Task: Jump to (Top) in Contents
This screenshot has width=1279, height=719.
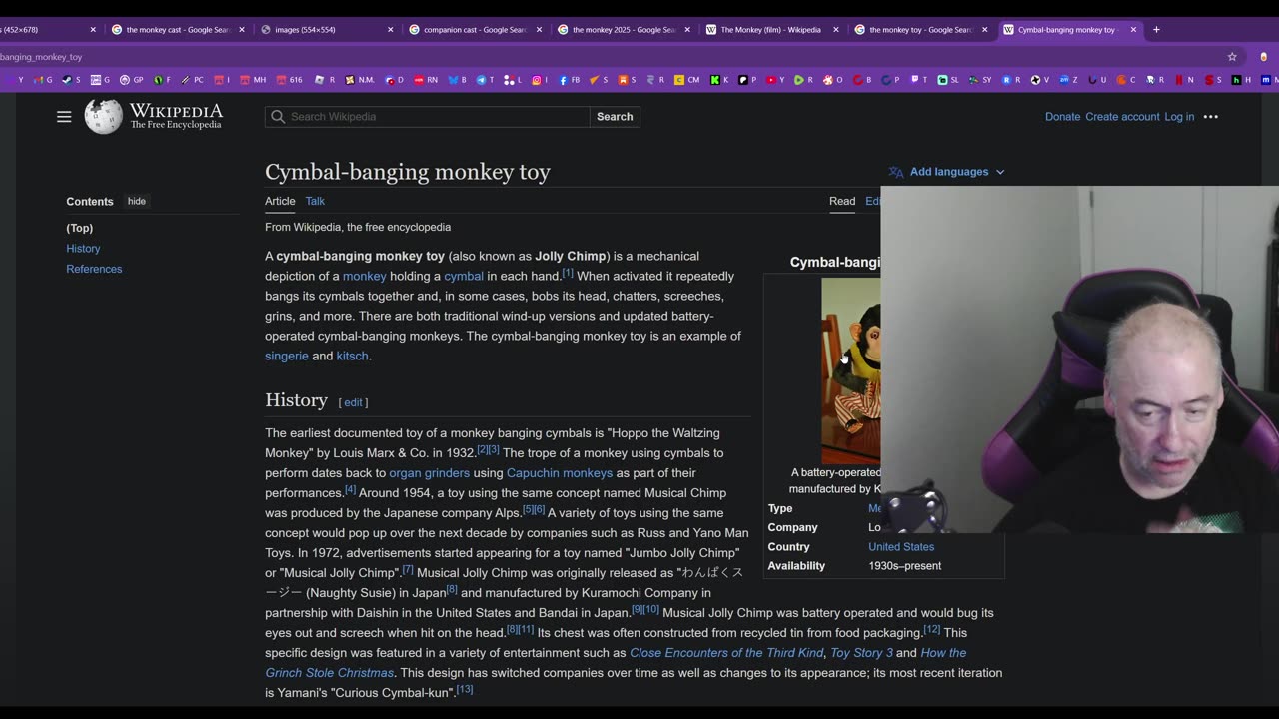Action: click(80, 228)
